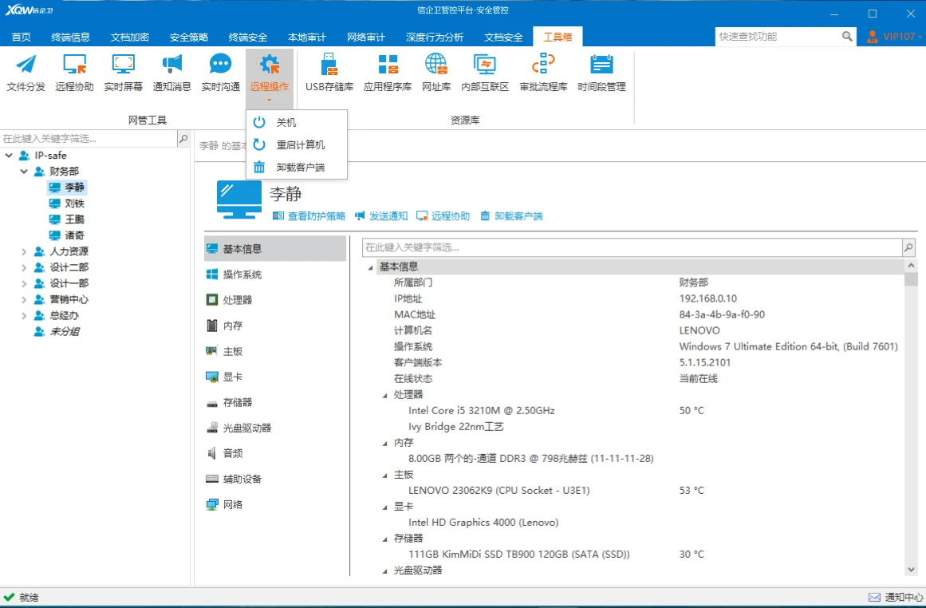Image resolution: width=926 pixels, height=608 pixels.
Task: Open the VIP107 user account menu
Action: pos(894,37)
